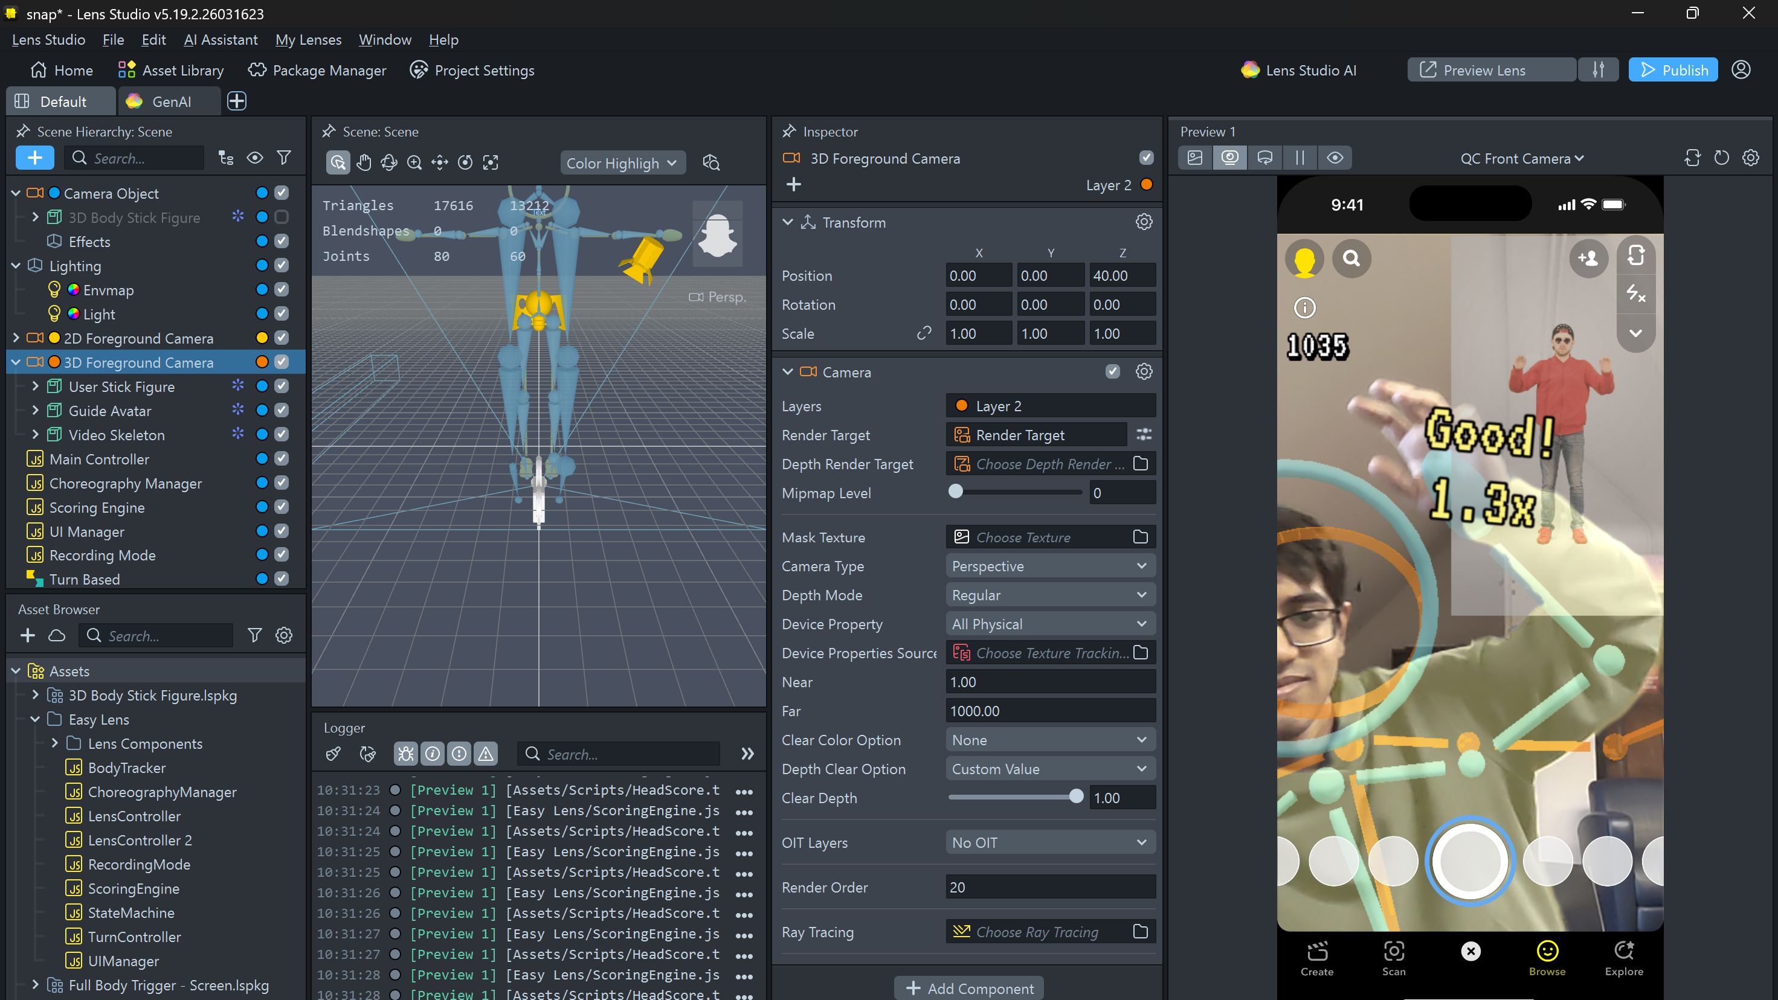Adjust the Clear Depth slider handle
Screen dimensions: 1778x1000
[x=1075, y=797]
